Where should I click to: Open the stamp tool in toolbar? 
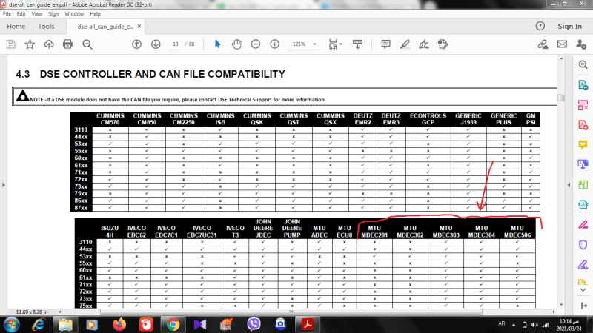[443, 44]
